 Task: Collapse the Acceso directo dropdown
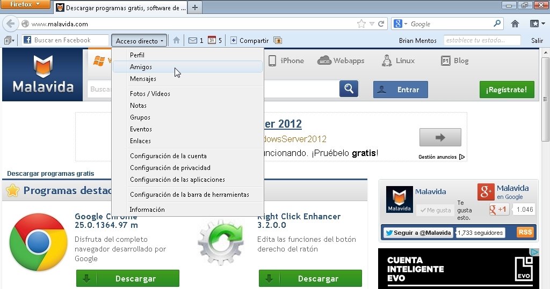[139, 41]
